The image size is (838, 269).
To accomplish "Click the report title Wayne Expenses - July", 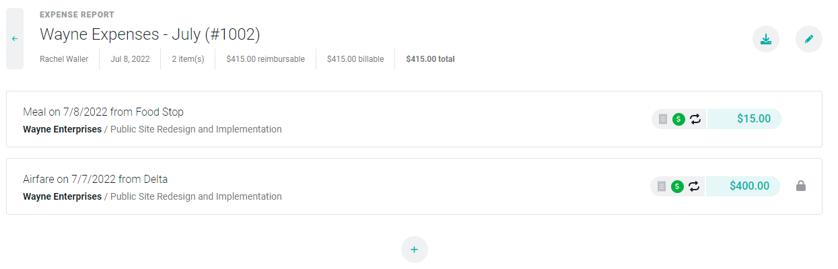I will (149, 34).
